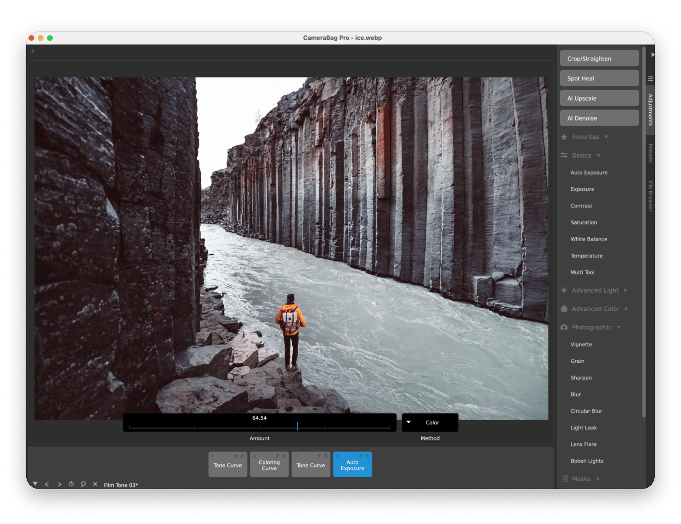
Task: Open the Color method dropdown
Action: point(430,422)
